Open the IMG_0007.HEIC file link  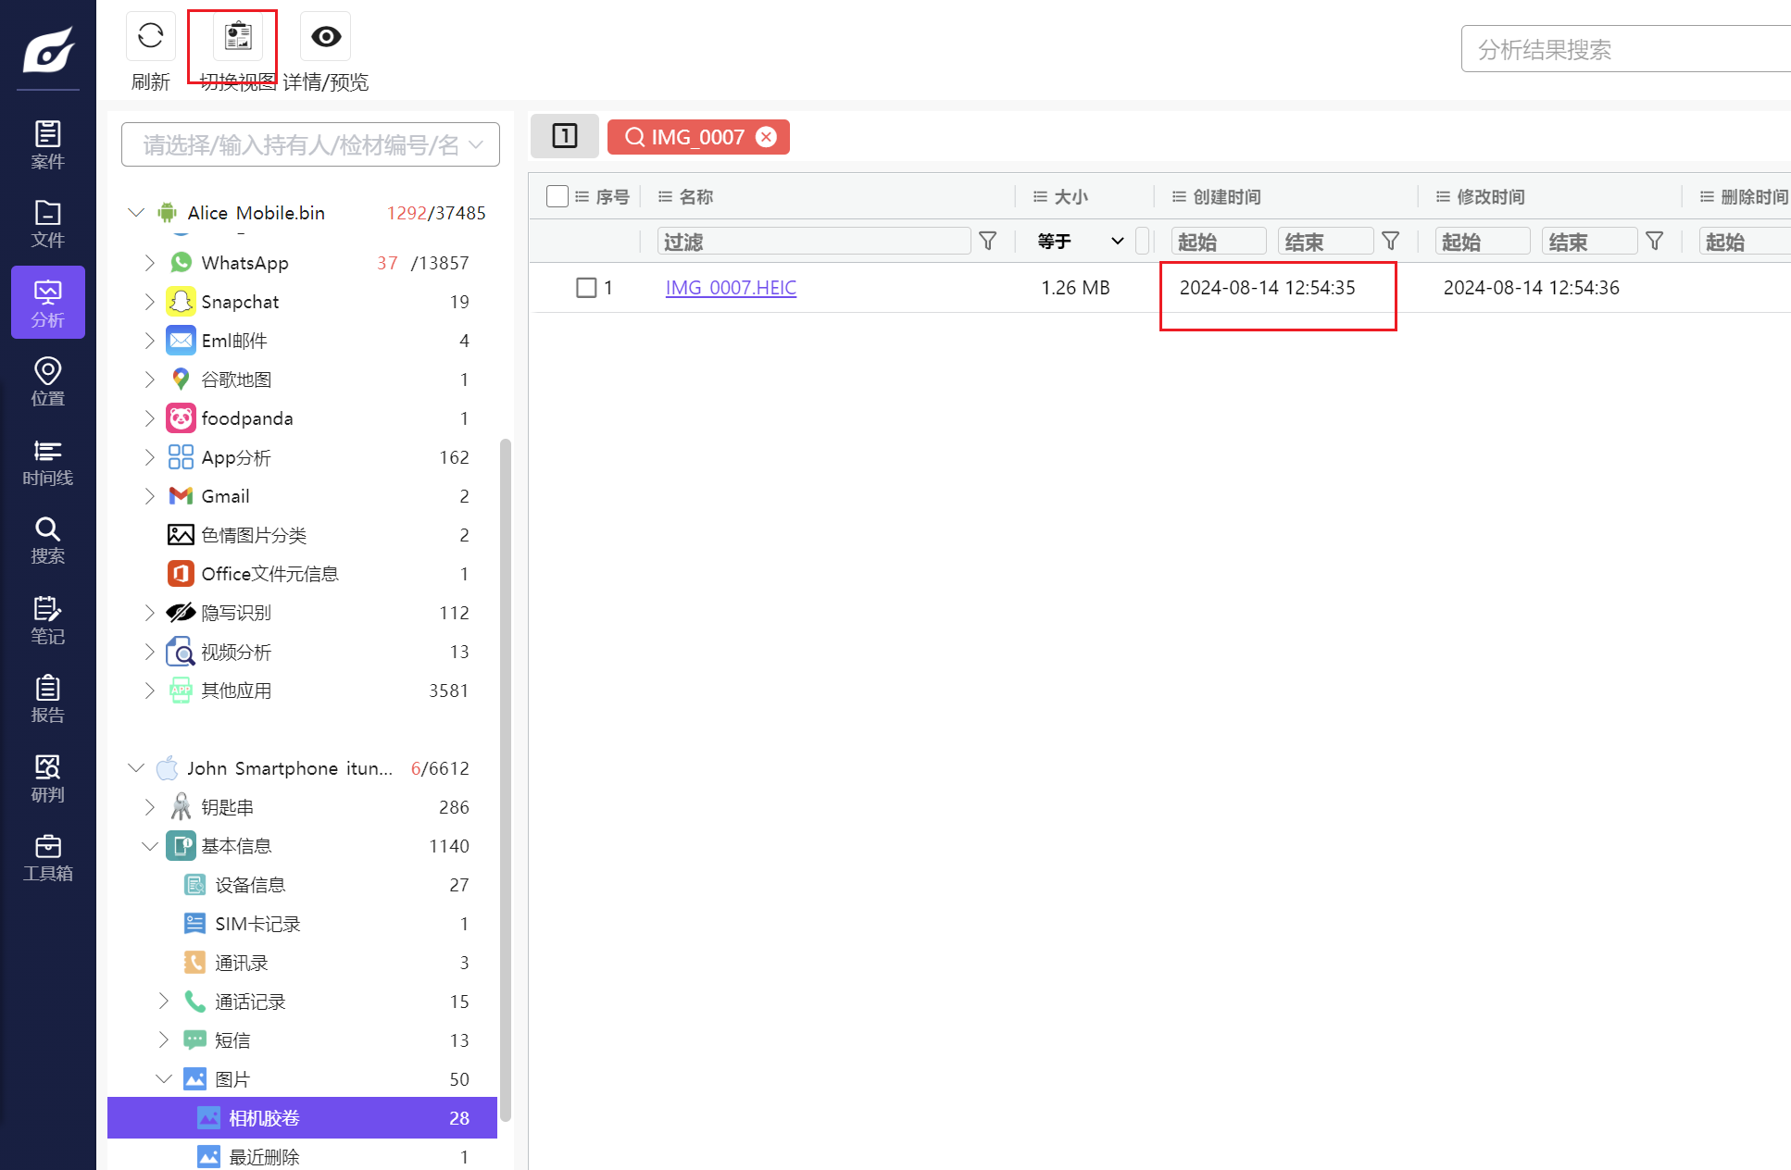click(731, 288)
